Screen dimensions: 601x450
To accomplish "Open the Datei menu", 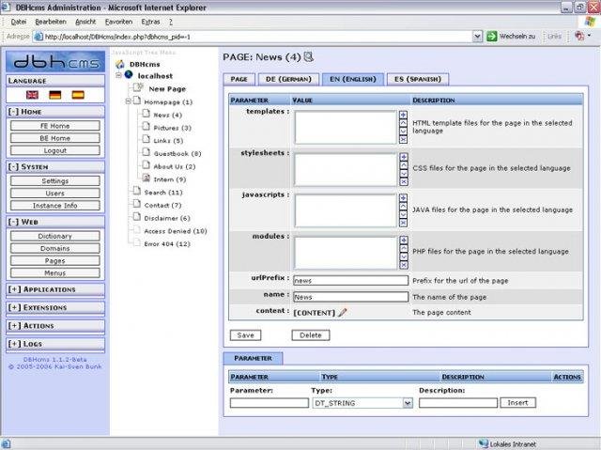I will point(19,22).
